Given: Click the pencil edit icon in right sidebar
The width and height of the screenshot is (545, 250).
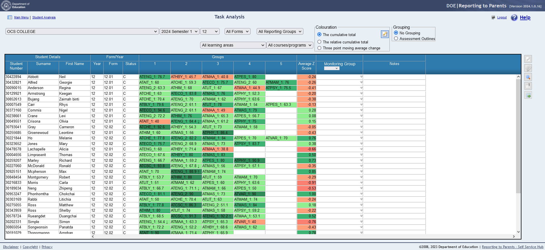Looking at the screenshot, I should pos(528,59).
